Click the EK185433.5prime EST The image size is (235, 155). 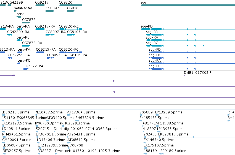[141, 121]
